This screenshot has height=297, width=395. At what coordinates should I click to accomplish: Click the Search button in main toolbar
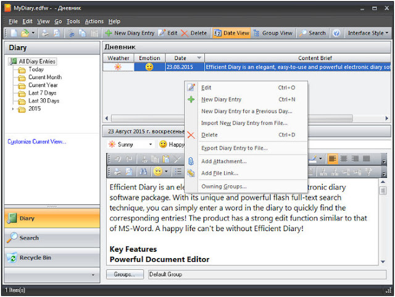[313, 33]
